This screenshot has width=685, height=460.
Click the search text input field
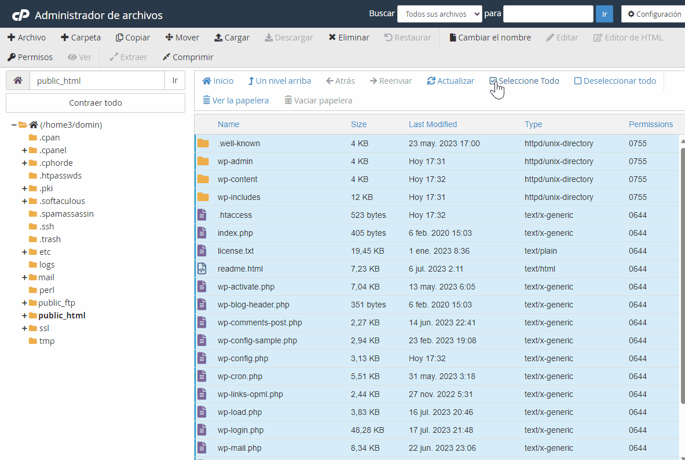click(x=548, y=14)
